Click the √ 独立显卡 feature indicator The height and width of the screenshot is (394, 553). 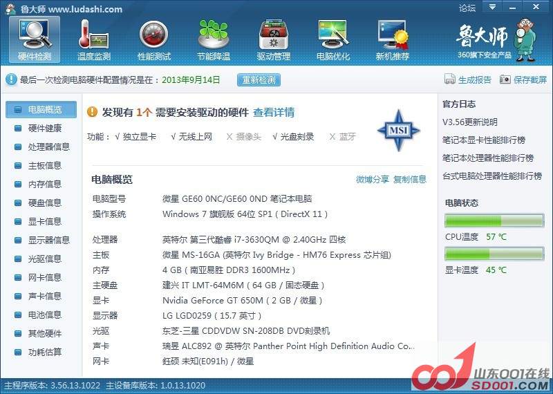tap(135, 137)
